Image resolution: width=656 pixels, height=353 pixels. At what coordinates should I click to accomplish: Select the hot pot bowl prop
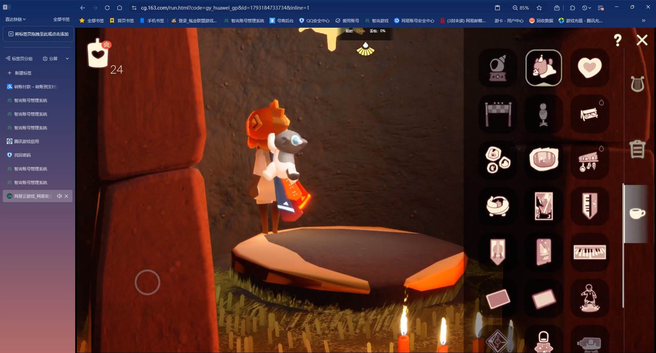tap(544, 160)
